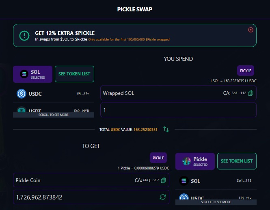The width and height of the screenshot is (270, 210).
Task: Click the "1 SOL = 163.25230351 USDC" rate text
Action: click(233, 81)
